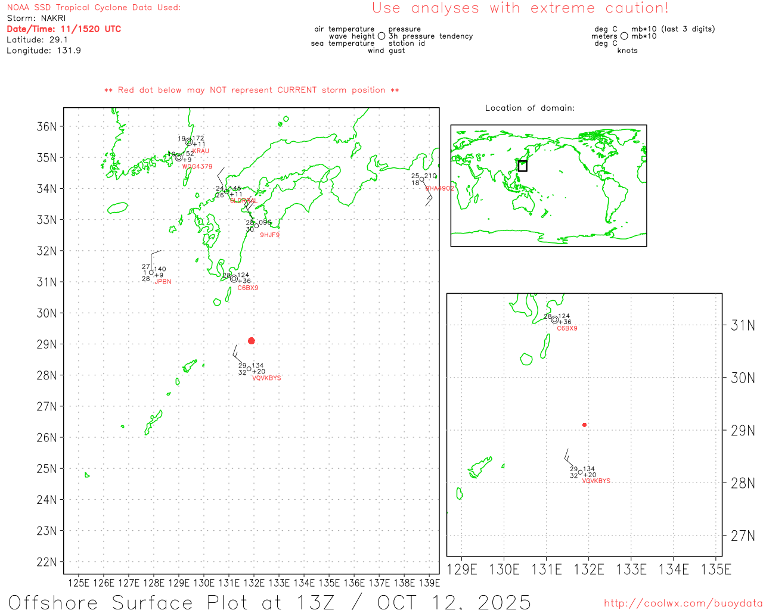
Task: Click 'wind gust' legend label
Action: coord(386,51)
